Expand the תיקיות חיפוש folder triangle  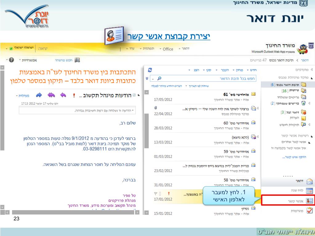(309, 125)
